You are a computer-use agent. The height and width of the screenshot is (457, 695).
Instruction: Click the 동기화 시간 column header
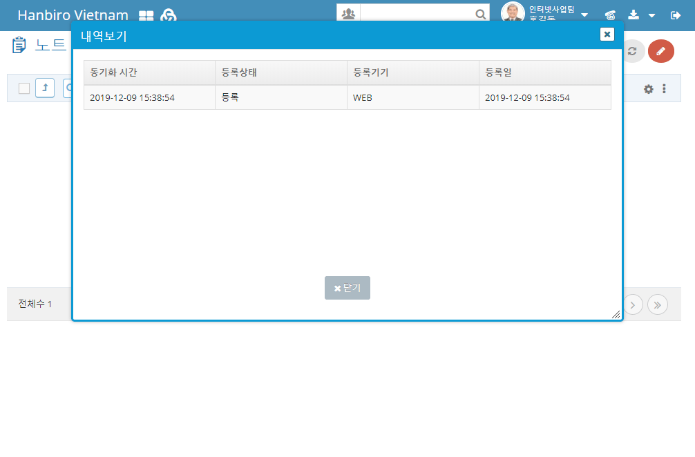coord(149,72)
